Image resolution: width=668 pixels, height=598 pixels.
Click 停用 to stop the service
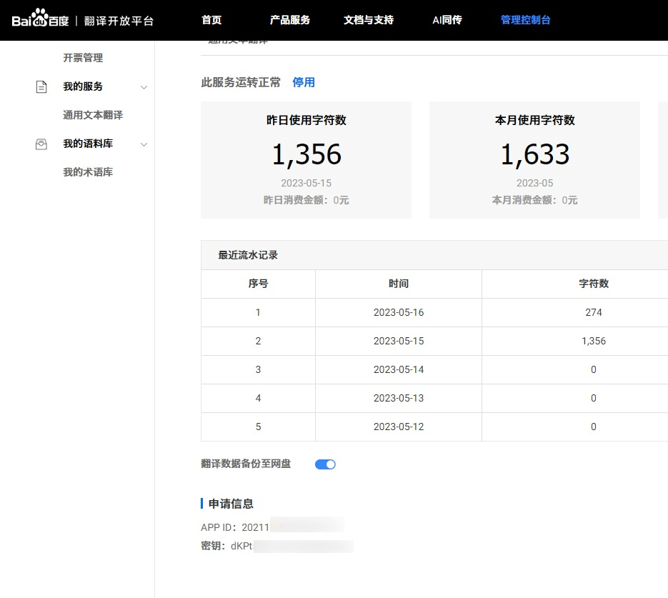[303, 82]
